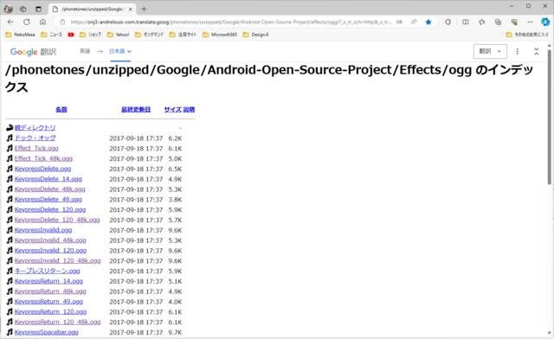Screen dimensions: 554x339
Task: Sort by サイズ column header
Action: point(173,110)
